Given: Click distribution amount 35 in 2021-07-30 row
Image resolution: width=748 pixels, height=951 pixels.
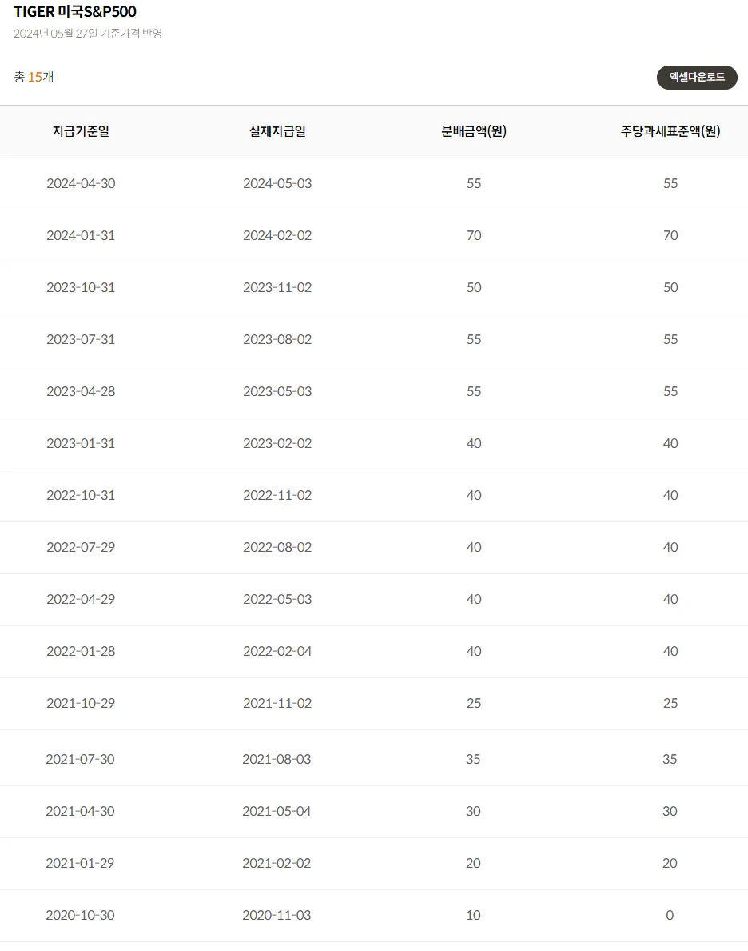Looking at the screenshot, I should pos(473,759).
